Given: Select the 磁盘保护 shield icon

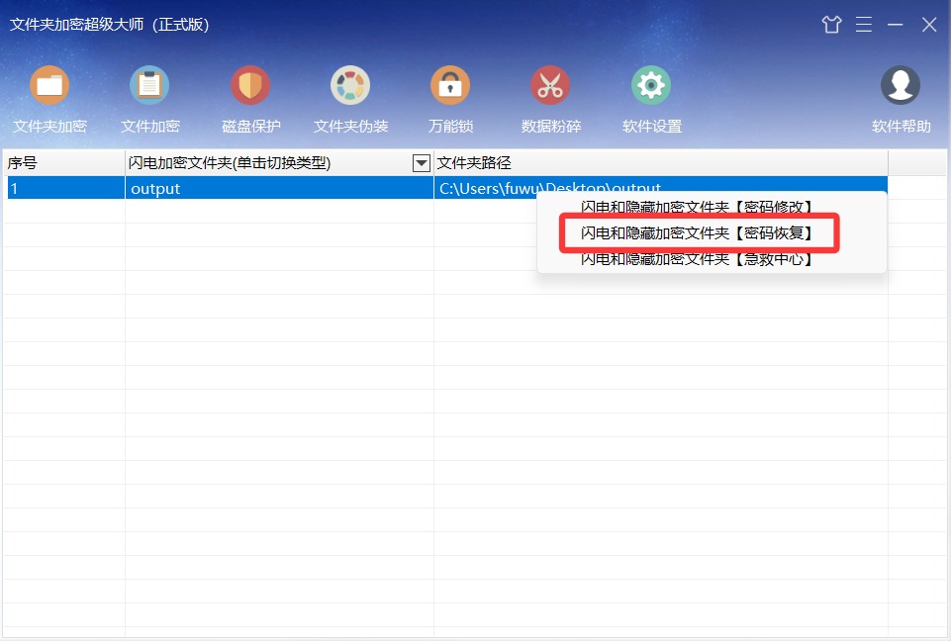Looking at the screenshot, I should point(250,85).
